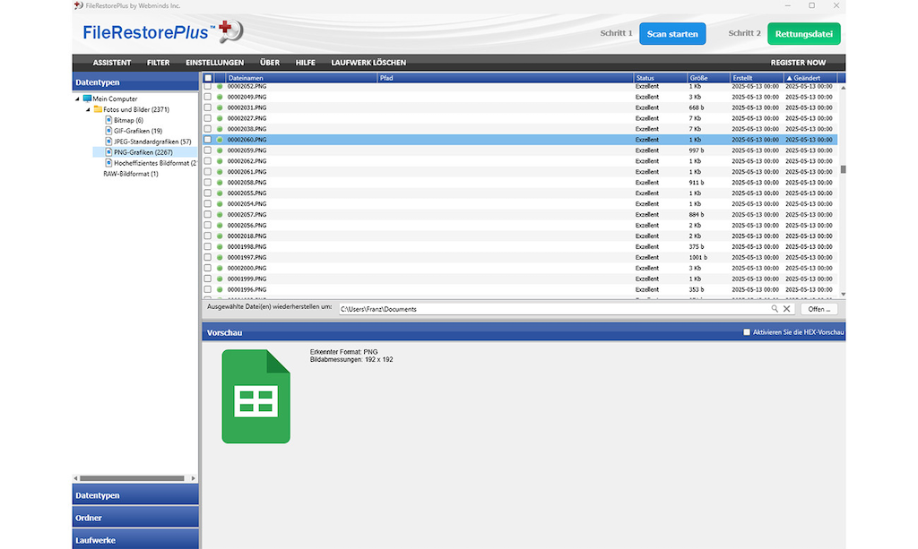This screenshot has height=549, width=918.
Task: Check the box for 00002057.PNG
Action: (x=208, y=215)
